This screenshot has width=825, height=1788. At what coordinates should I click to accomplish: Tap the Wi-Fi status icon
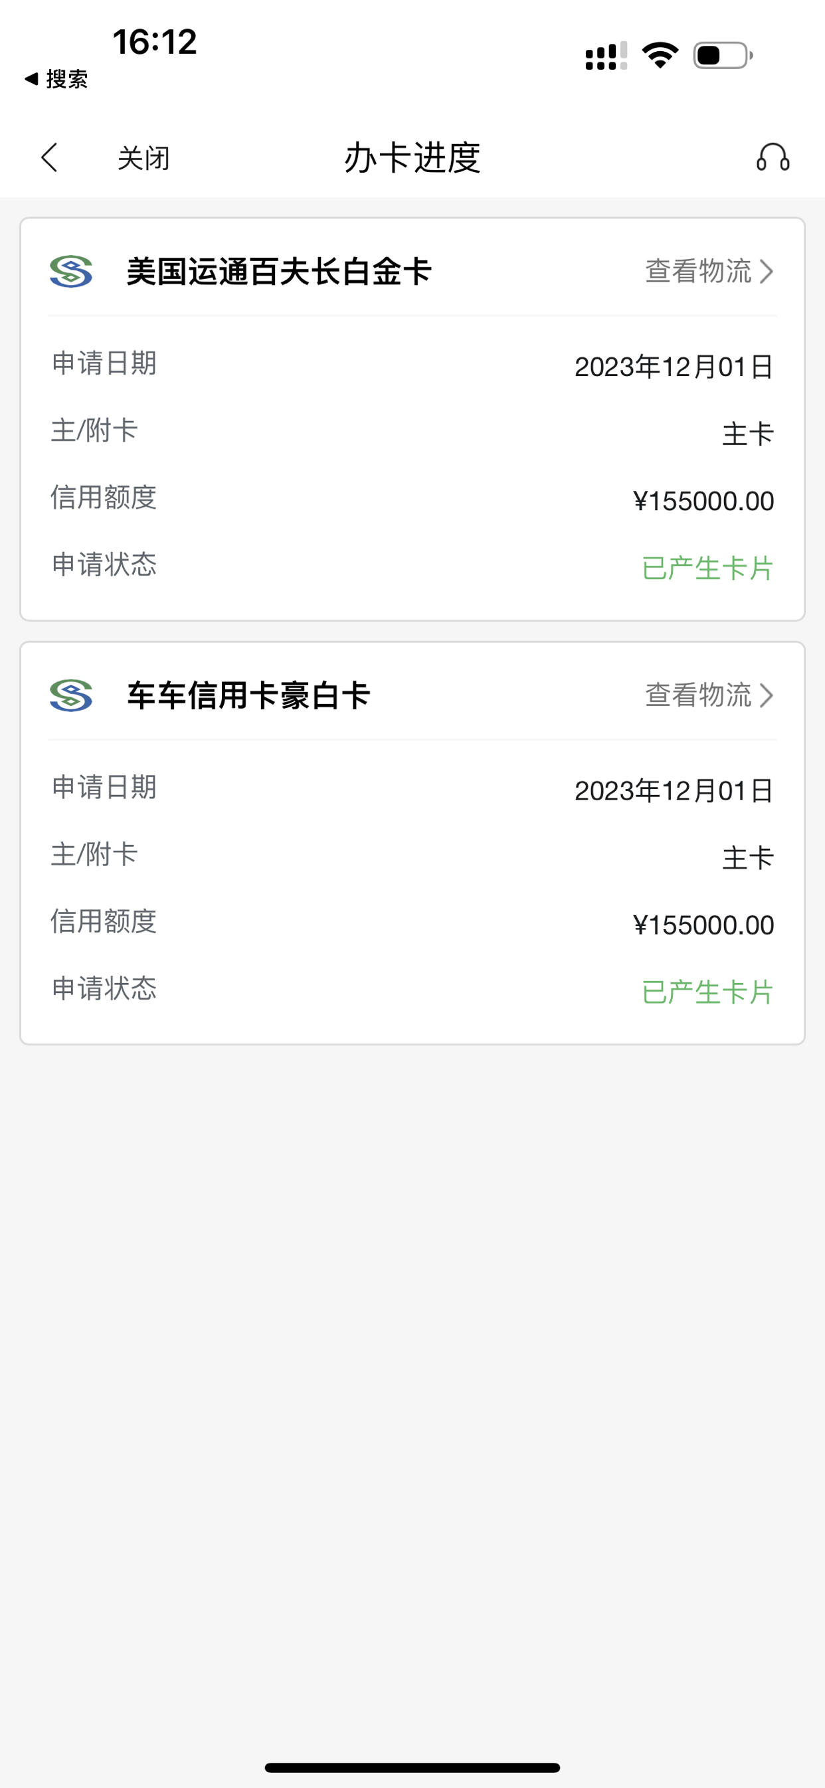click(x=660, y=56)
